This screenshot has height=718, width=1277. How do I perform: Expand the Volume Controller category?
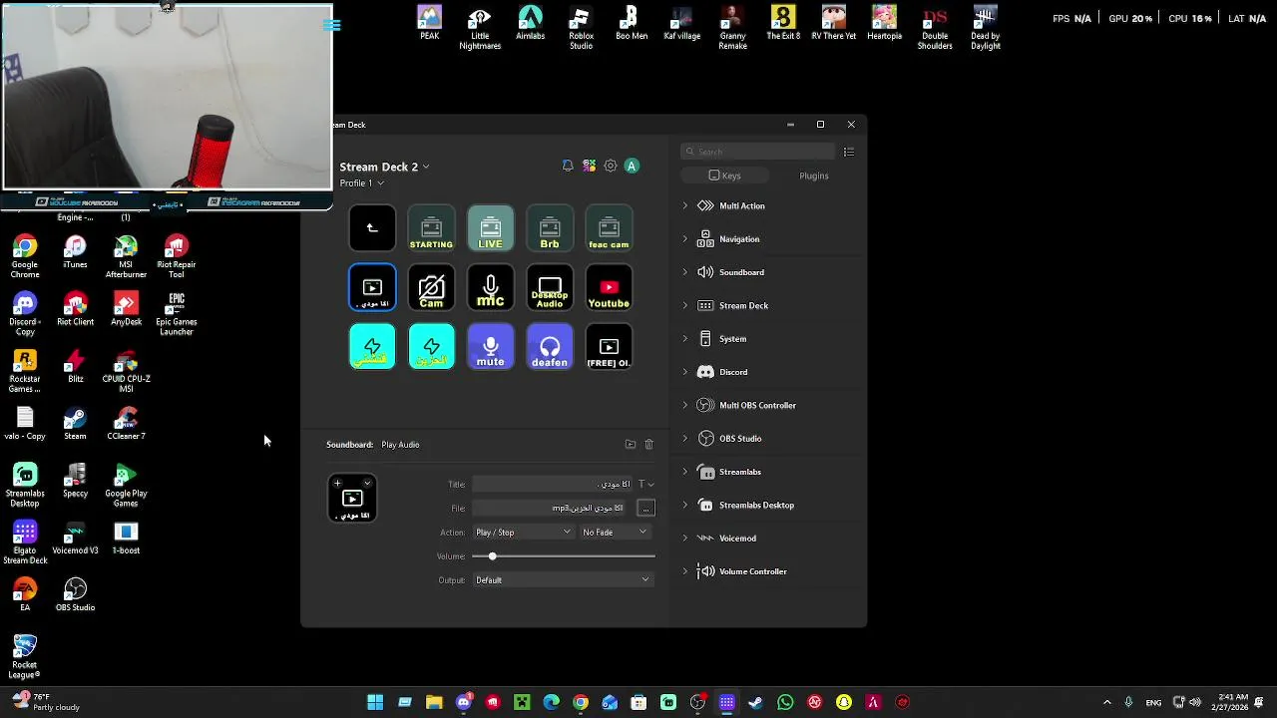[x=684, y=571]
